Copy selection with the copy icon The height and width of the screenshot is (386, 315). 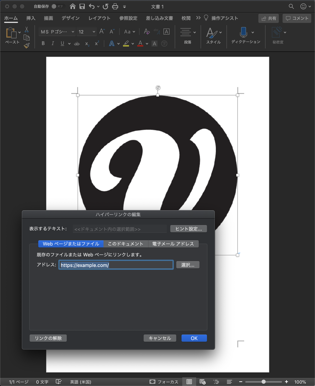click(27, 38)
